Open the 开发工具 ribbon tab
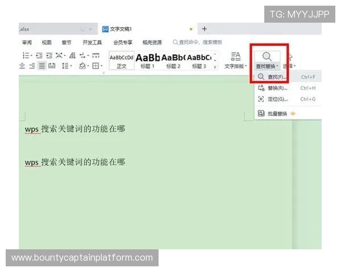Image resolution: width=341 pixels, height=272 pixels. point(92,42)
